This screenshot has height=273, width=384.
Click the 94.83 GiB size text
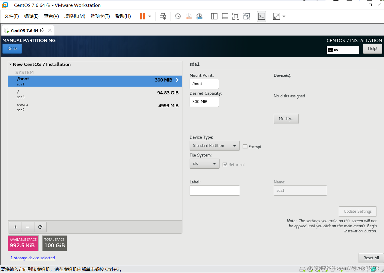pyautogui.click(x=168, y=93)
